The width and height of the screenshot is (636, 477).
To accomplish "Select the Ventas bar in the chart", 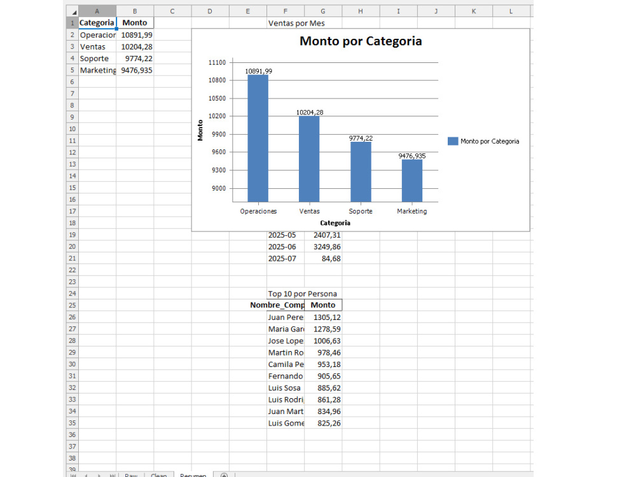I will tap(309, 159).
